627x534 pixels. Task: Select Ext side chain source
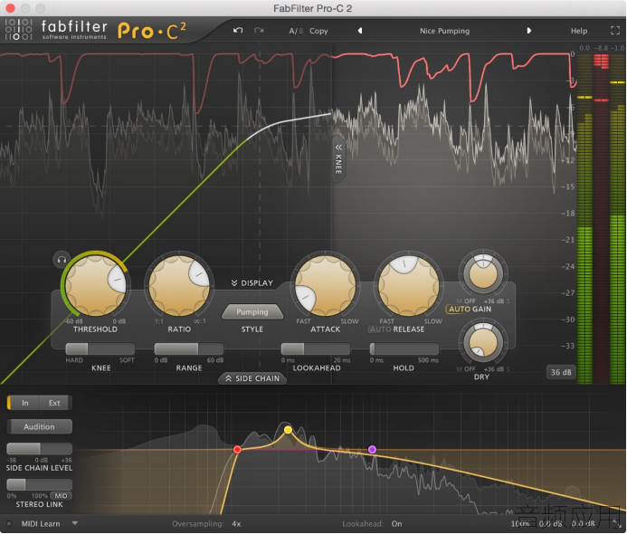(x=55, y=403)
